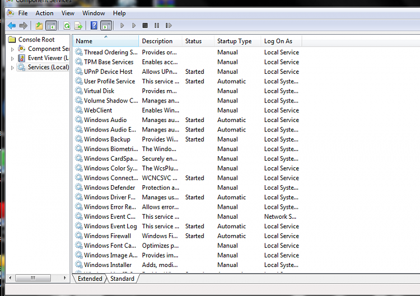Select the Windows CardSpa... service
420x296 pixels.
pyautogui.click(x=188, y=158)
